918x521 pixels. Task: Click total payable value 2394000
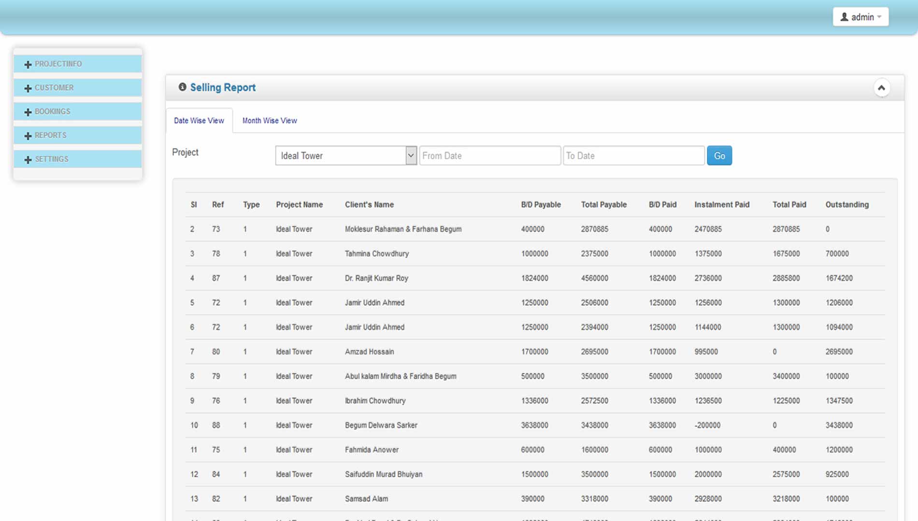point(594,327)
